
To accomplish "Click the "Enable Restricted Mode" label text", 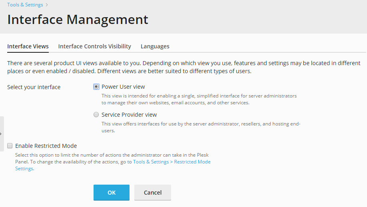I will pos(46,146).
